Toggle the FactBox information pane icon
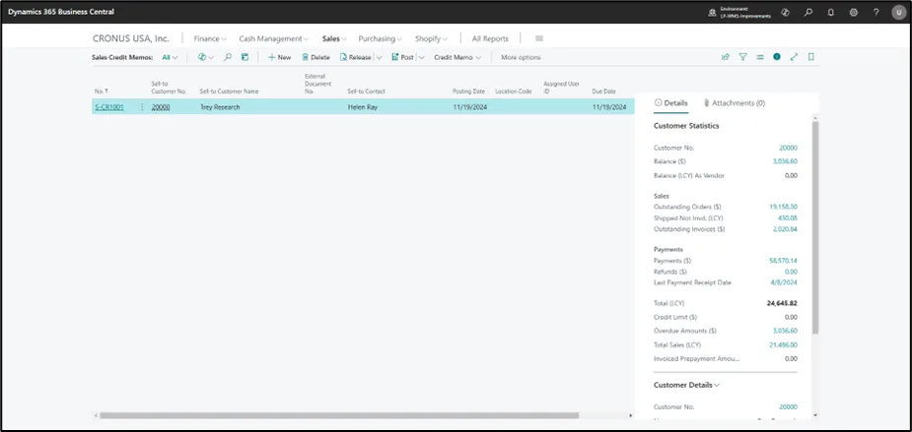912x432 pixels. click(777, 57)
